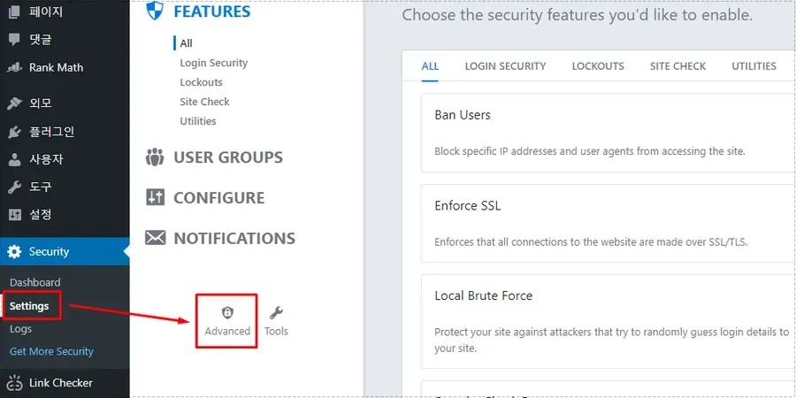Click the Enforce SSL feature title
The width and height of the screenshot is (796, 398).
click(x=468, y=205)
